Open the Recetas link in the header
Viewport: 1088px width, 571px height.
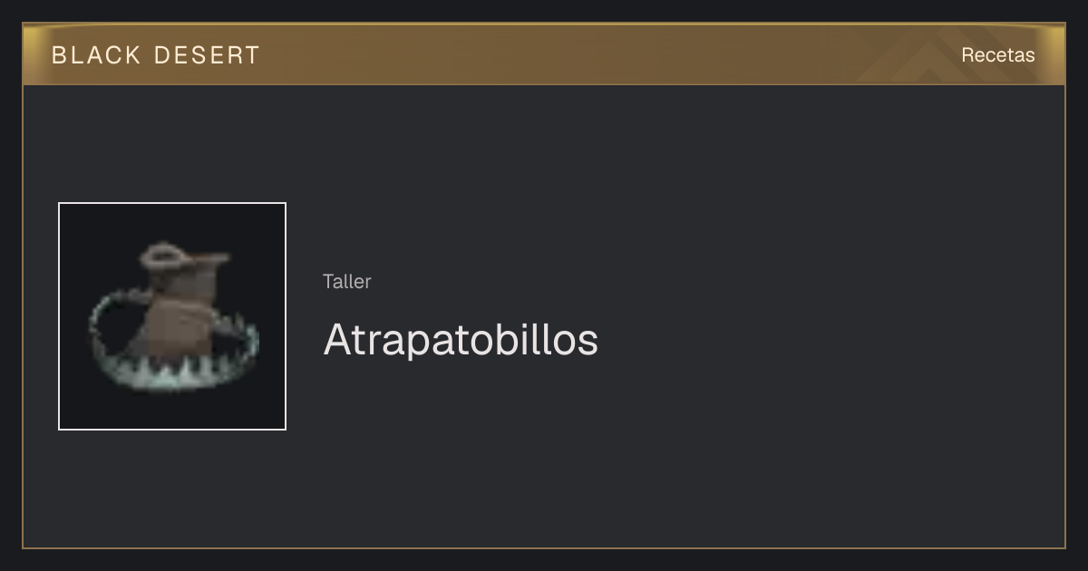pyautogui.click(x=997, y=54)
